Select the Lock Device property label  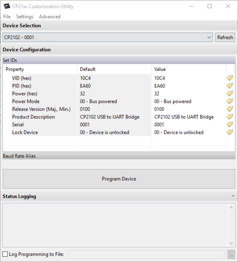coord(25,132)
